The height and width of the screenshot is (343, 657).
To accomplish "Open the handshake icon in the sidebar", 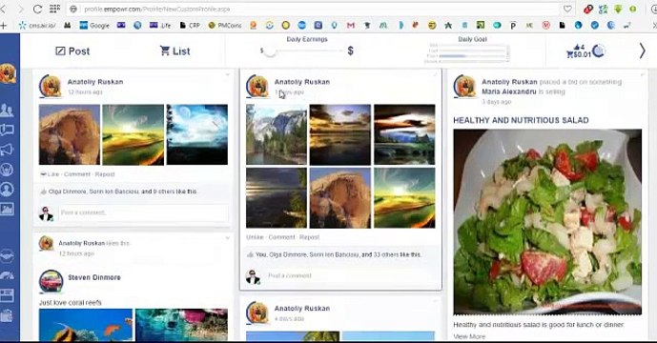I will (x=7, y=255).
